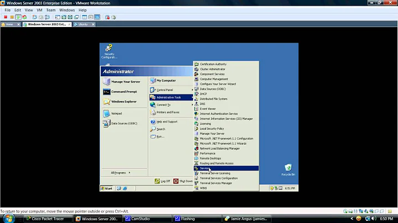Expand the Connect To submenu
The image size is (398, 223).
tap(171, 105)
